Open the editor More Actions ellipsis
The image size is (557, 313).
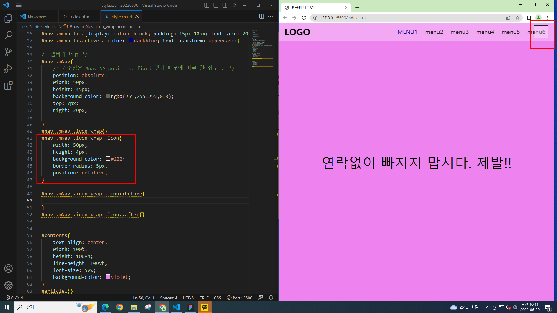[x=270, y=17]
